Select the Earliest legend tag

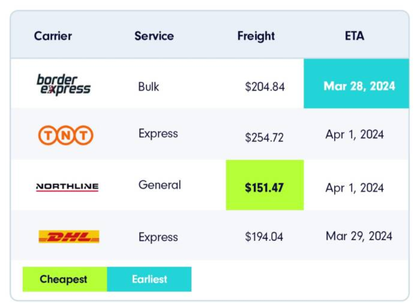[x=149, y=279]
